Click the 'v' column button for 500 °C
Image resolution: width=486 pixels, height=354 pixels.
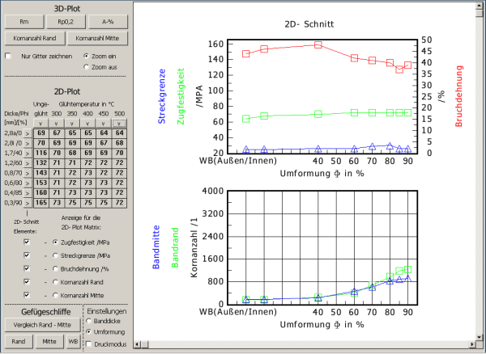click(x=119, y=122)
